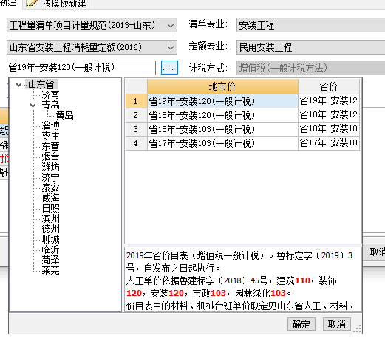Click the resize grip at popup corner

(x=357, y=328)
